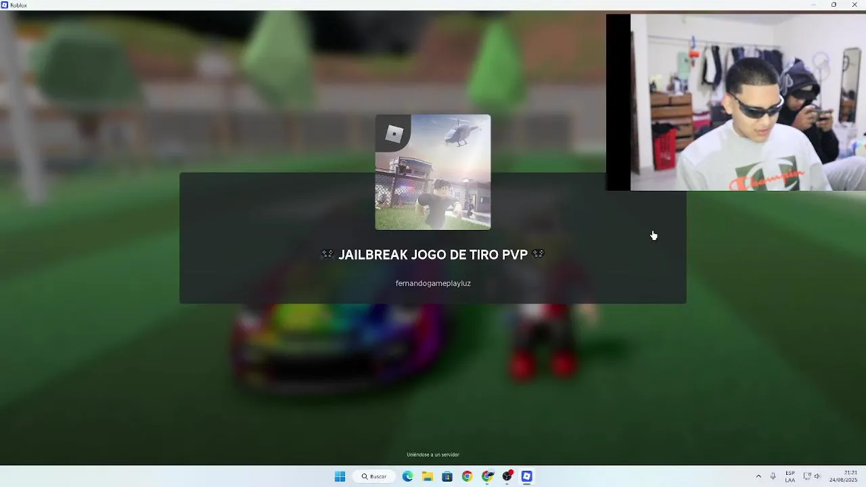Select the active Roblox taskbar icon
The width and height of the screenshot is (866, 487).
[527, 476]
